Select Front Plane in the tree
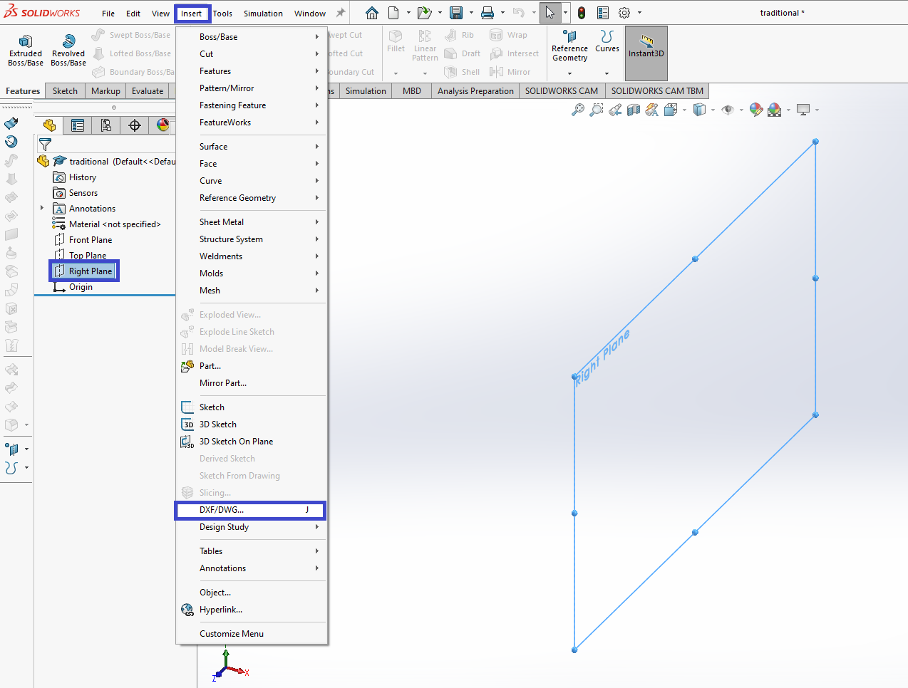The width and height of the screenshot is (908, 688). point(83,239)
